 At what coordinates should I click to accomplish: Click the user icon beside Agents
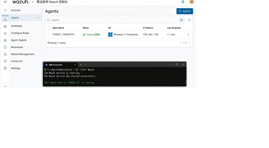5,19
